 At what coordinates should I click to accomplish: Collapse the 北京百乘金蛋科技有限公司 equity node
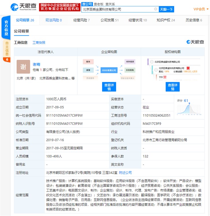152,62
